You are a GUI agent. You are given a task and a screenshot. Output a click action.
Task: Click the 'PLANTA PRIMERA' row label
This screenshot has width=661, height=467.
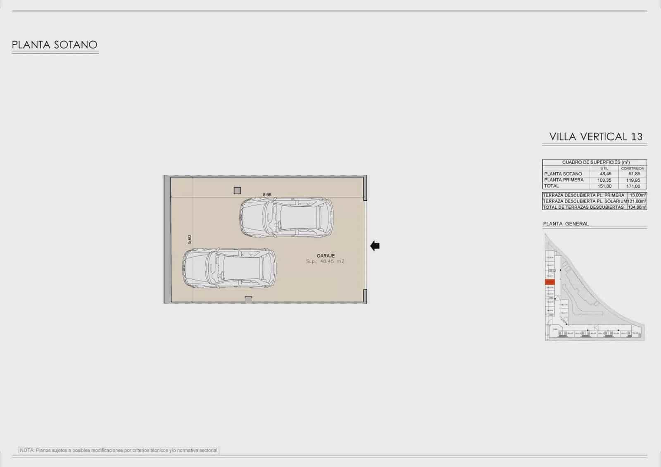pyautogui.click(x=564, y=180)
